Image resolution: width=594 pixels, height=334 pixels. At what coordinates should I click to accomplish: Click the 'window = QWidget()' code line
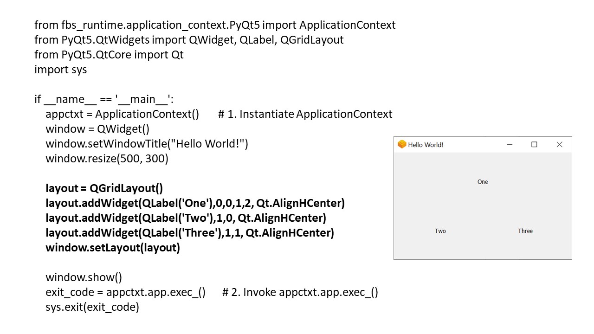(x=97, y=129)
